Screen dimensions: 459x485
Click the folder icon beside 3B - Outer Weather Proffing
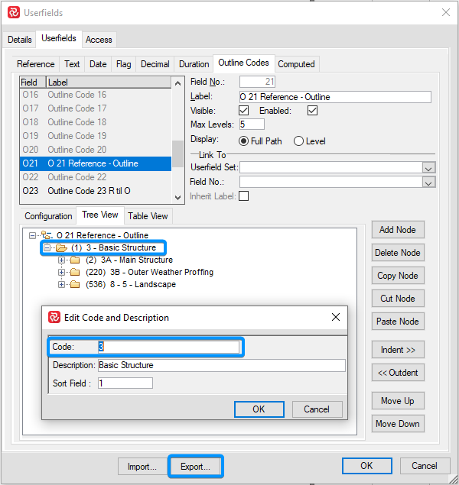click(75, 273)
